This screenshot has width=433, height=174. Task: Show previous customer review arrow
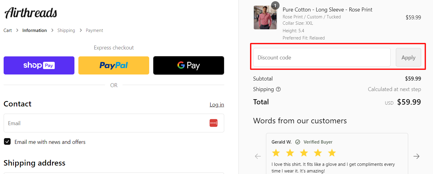tap(258, 156)
